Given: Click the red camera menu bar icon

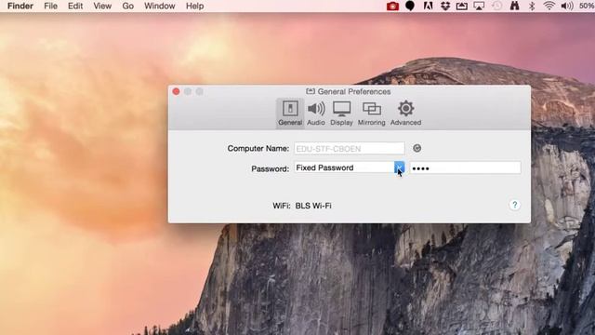Looking at the screenshot, I should point(392,7).
